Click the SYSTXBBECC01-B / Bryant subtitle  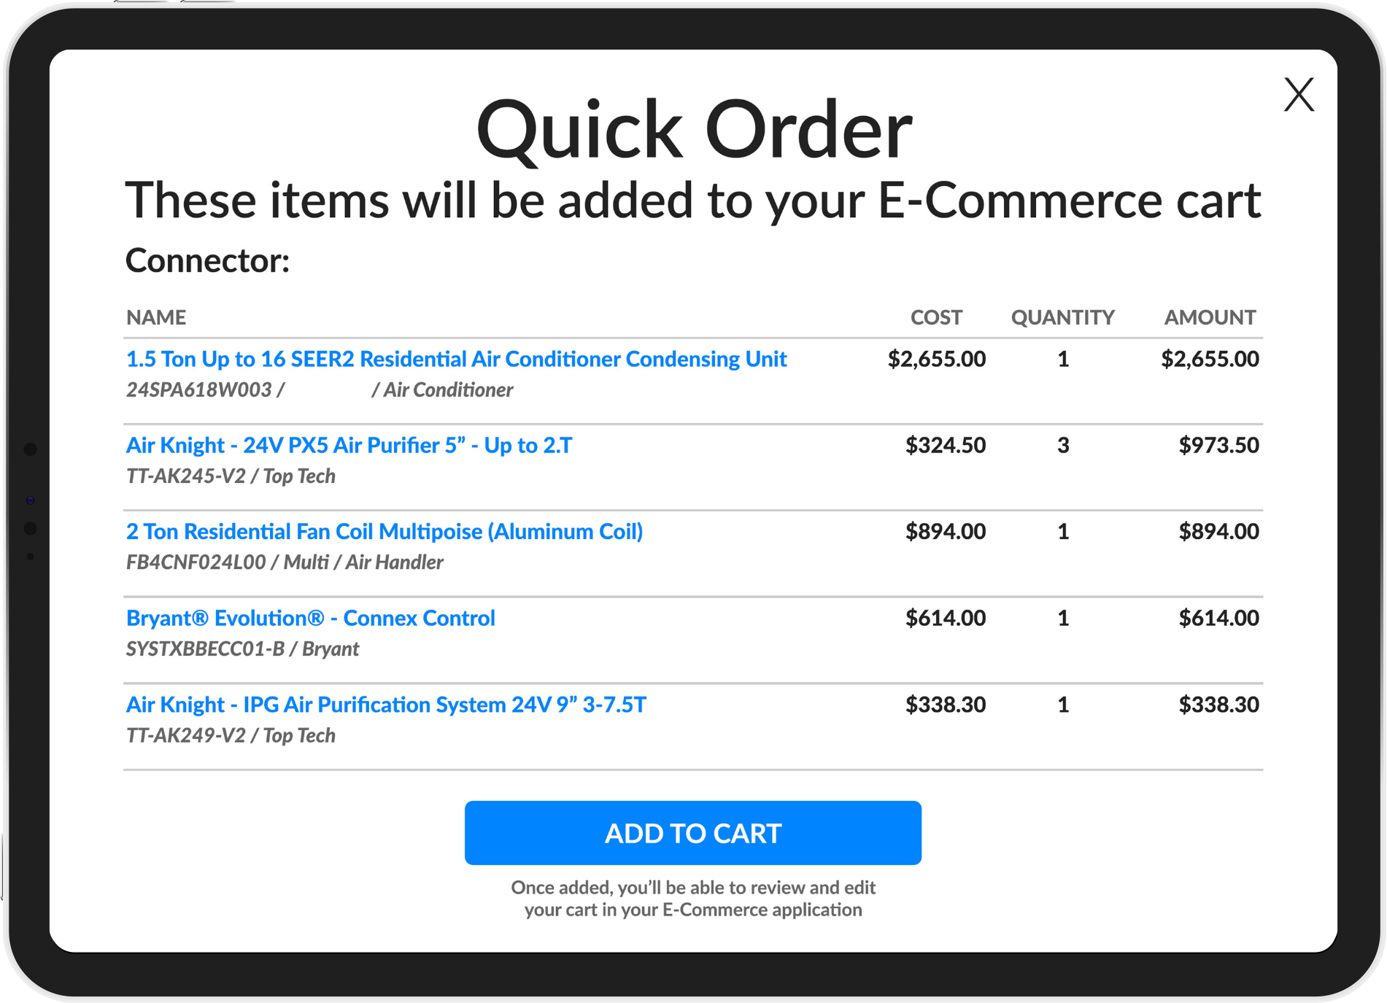click(x=242, y=649)
